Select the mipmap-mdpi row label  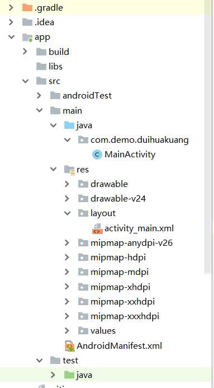point(120,272)
